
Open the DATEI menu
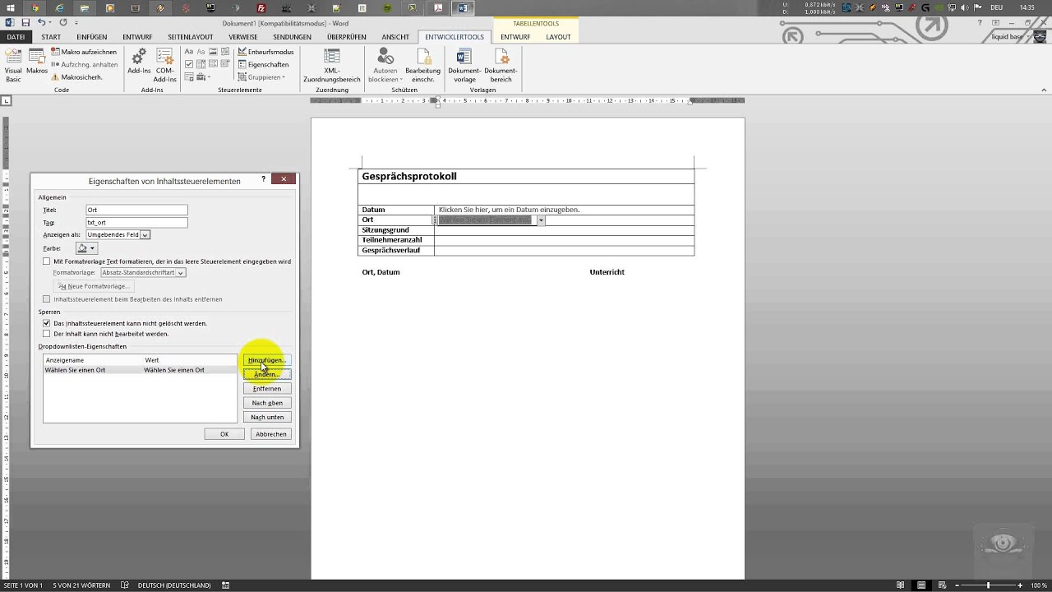point(16,37)
